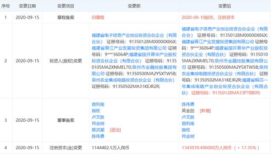
Task: Open 陈伟勇 in the 变更后 column
Action: click(188, 104)
